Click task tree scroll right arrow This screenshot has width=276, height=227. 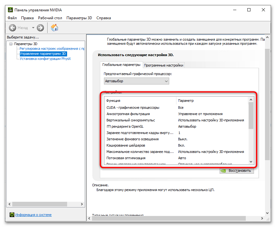(82, 204)
